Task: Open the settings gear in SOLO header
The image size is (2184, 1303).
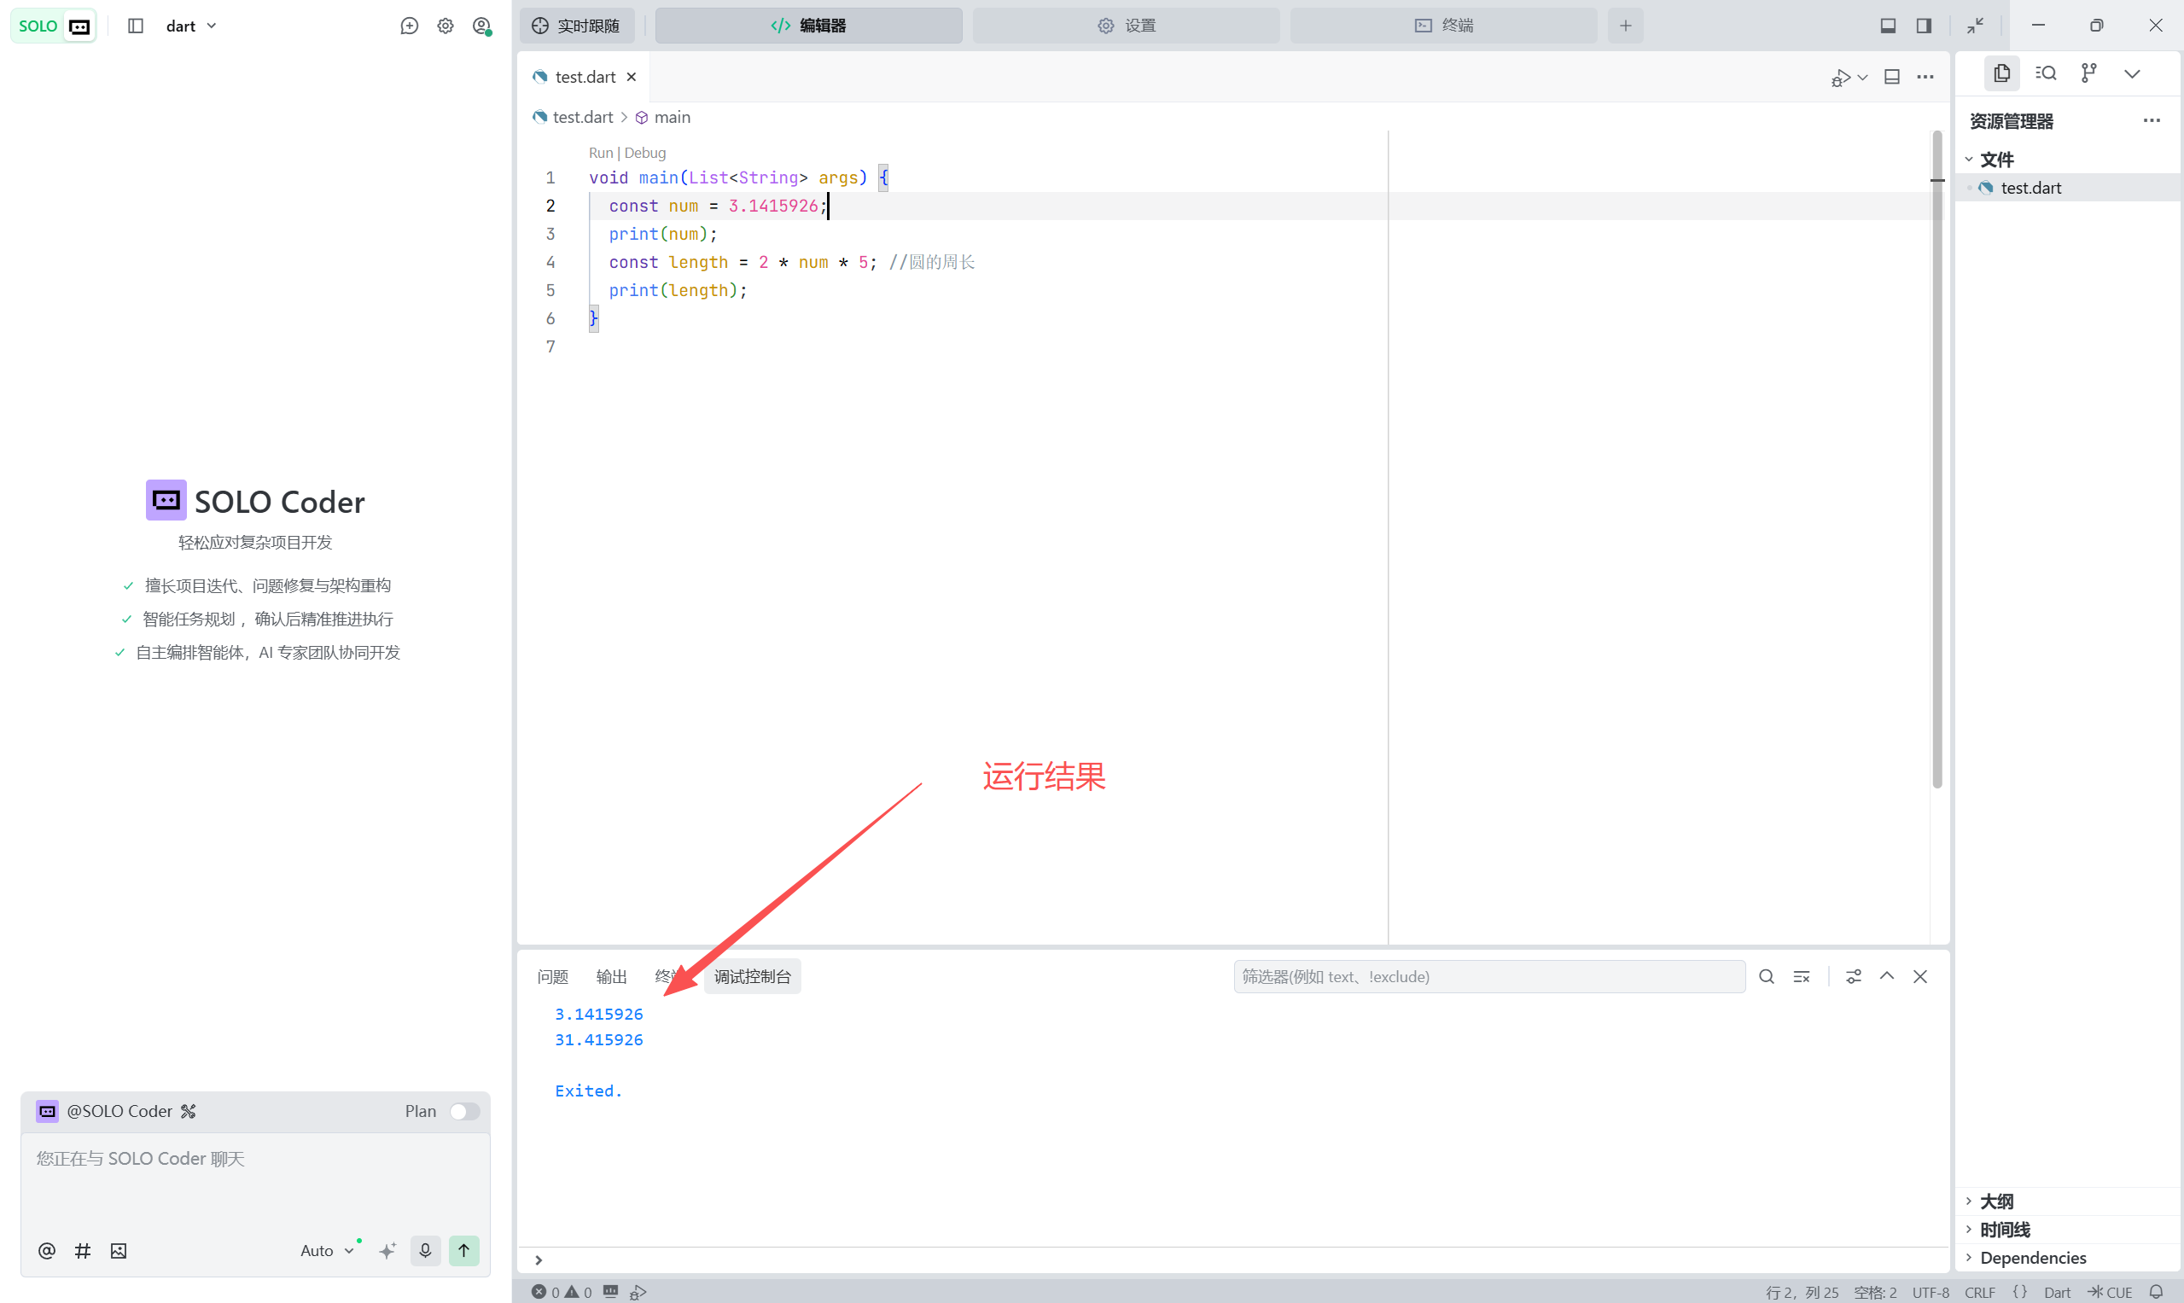Action: click(x=446, y=26)
